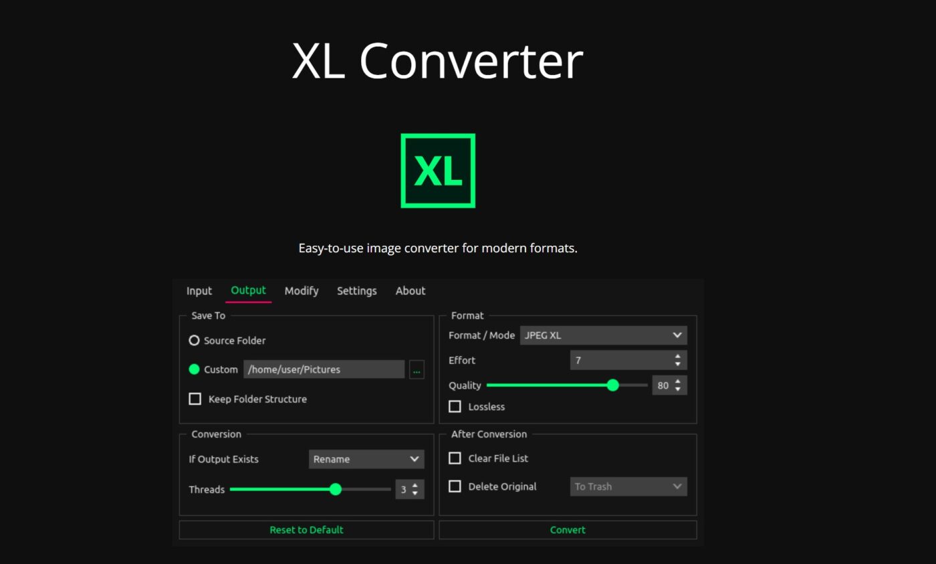This screenshot has width=936, height=564.
Task: Toggle the Lossless checkbox
Action: 455,407
